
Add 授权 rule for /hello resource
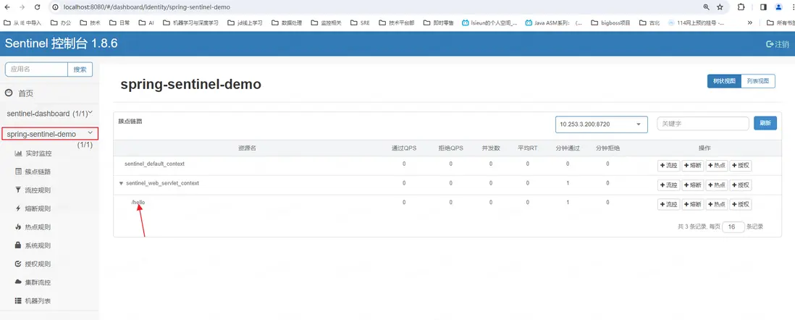[741, 204]
